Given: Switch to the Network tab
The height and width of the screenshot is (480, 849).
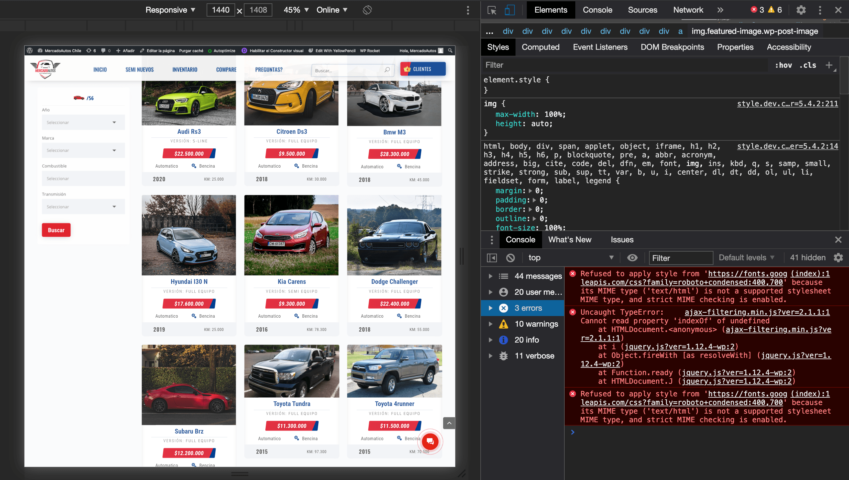Looking at the screenshot, I should coord(688,10).
